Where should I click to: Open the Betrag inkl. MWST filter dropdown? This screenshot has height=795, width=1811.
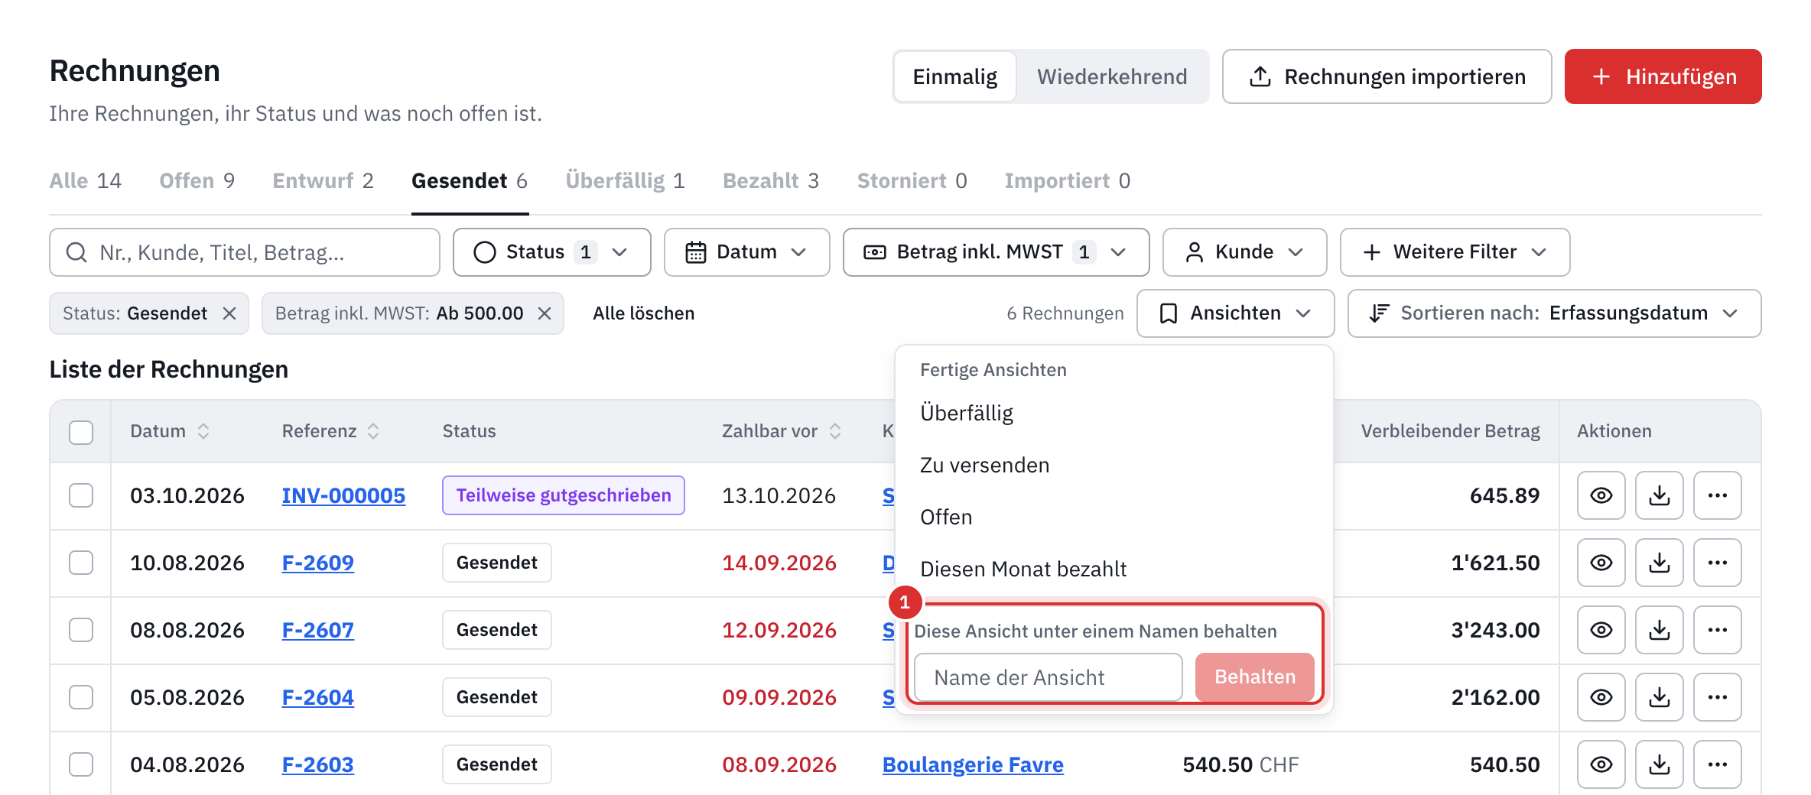[996, 252]
